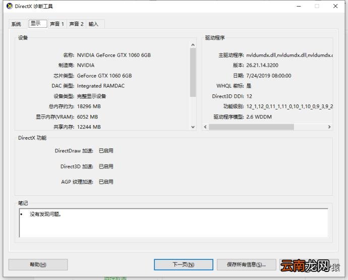
Task: Click driver panel scroll right arrow
Action: tap(329, 127)
